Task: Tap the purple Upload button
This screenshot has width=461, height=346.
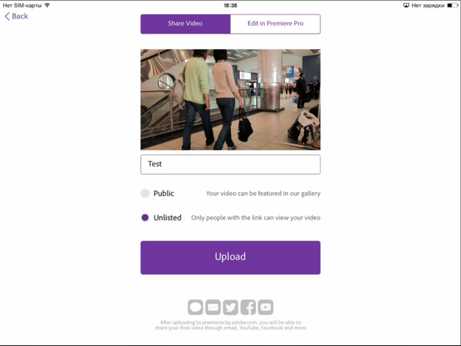Action: pyautogui.click(x=231, y=258)
